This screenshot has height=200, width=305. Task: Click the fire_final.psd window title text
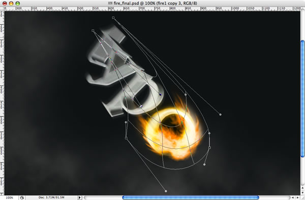(155, 3)
